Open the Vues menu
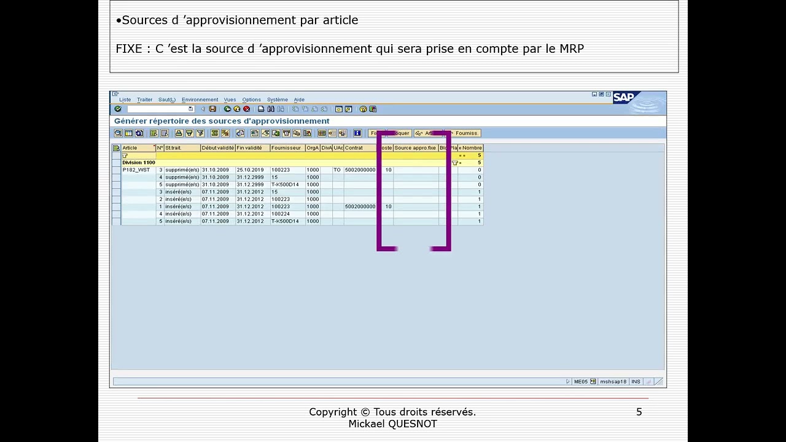The height and width of the screenshot is (442, 786). point(230,99)
